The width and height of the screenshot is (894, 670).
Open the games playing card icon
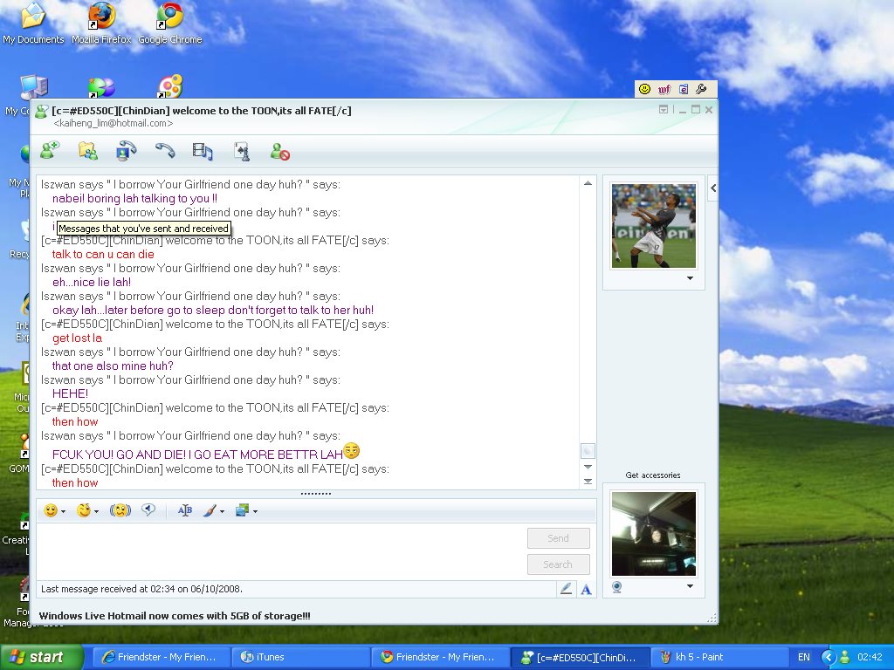(x=243, y=151)
